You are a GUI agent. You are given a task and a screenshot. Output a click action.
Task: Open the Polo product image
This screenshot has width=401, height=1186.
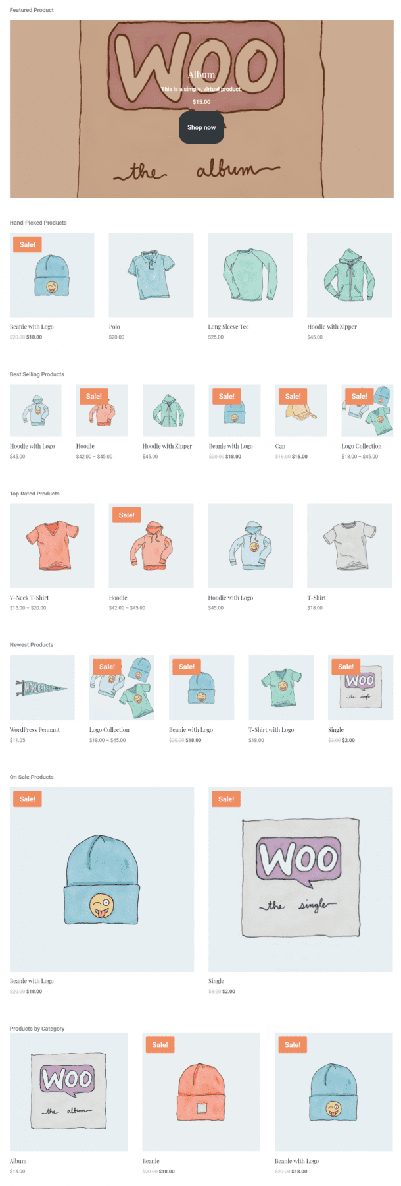[x=151, y=275]
